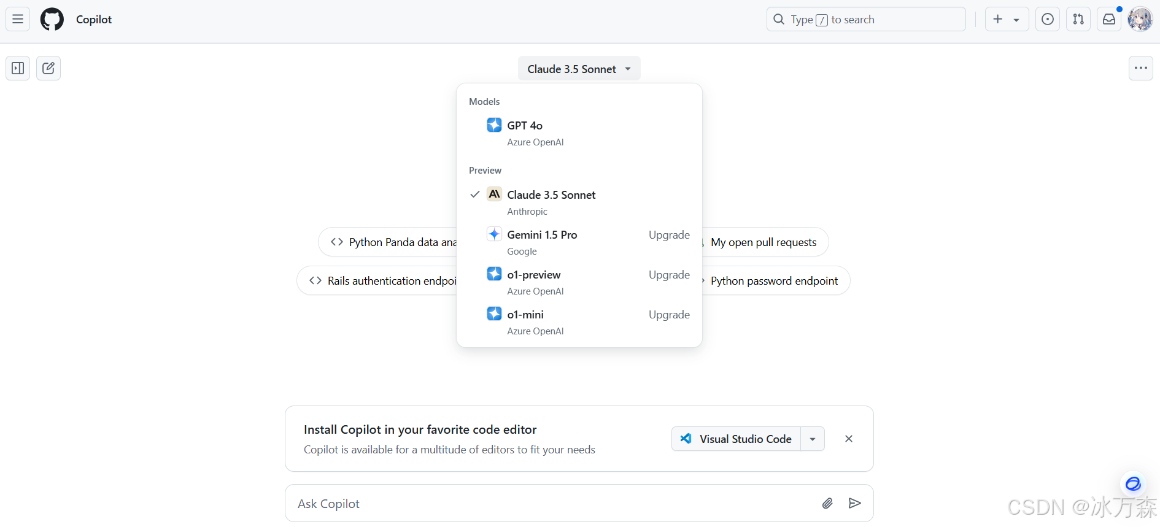
Task: Click the checkmark beside Claude 3.5 Sonnet
Action: pyautogui.click(x=475, y=194)
